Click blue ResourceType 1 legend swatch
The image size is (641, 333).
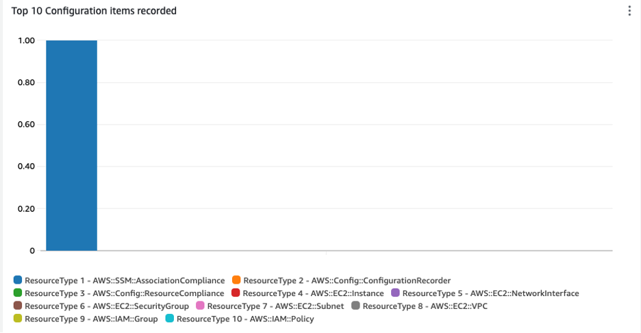tap(18, 280)
